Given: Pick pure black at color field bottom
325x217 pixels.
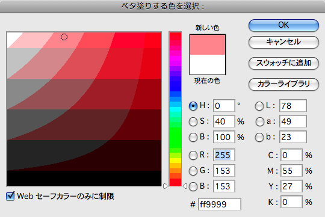Looking at the screenshot, I should tap(84, 178).
